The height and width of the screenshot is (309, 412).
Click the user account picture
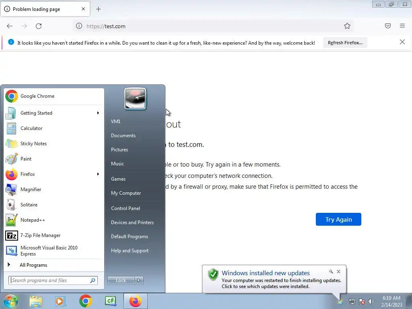pyautogui.click(x=135, y=99)
